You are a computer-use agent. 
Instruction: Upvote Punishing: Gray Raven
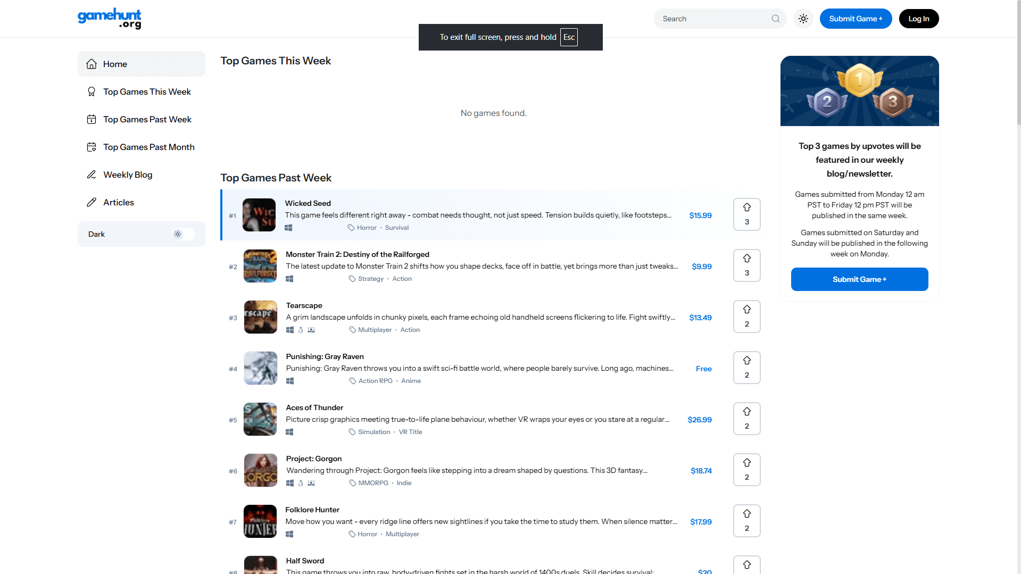[746, 361]
